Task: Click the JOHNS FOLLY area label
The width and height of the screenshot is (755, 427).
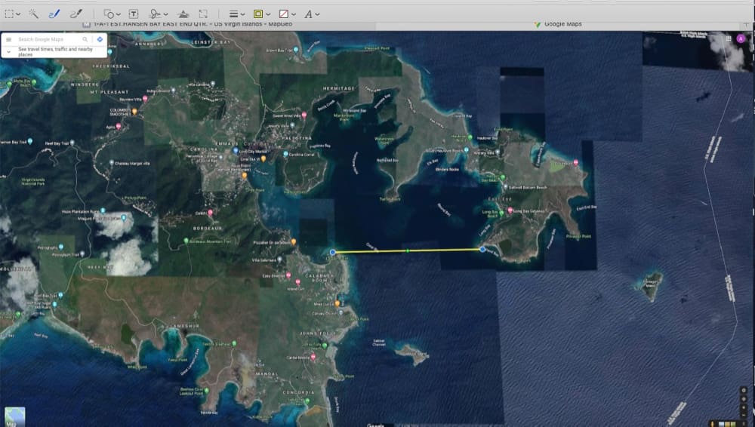Action: tap(318, 333)
